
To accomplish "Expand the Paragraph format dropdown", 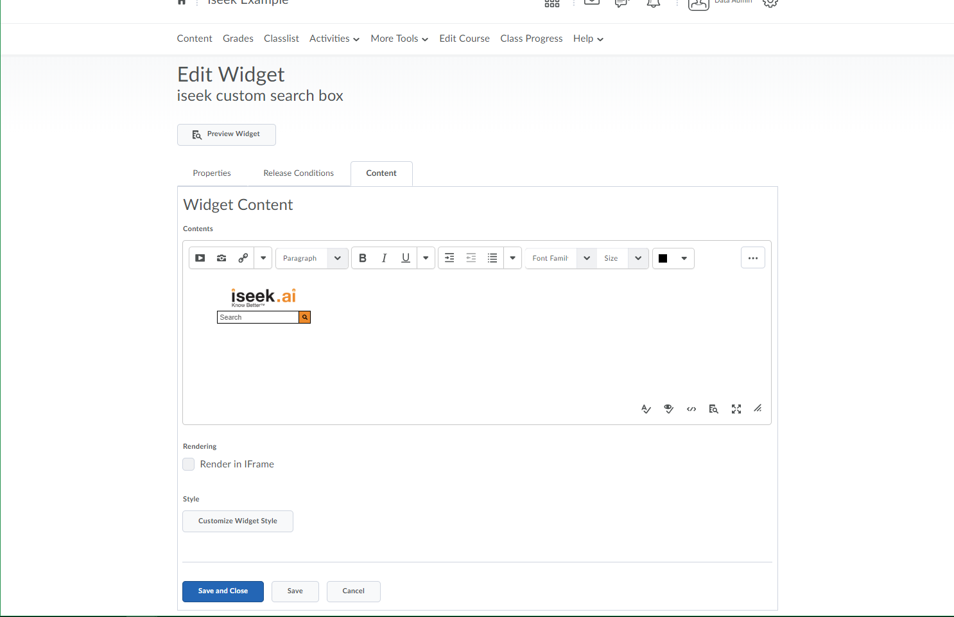I will 312,258.
